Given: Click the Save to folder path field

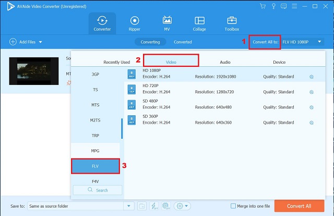Looking at the screenshot, I should coord(75,206).
